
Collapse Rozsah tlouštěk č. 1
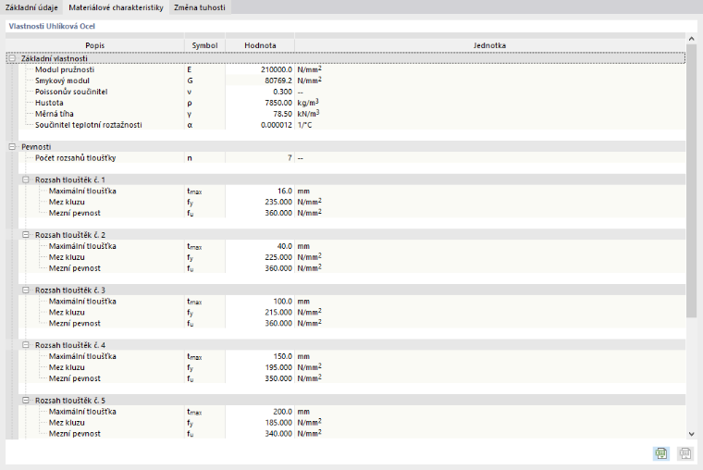26,179
